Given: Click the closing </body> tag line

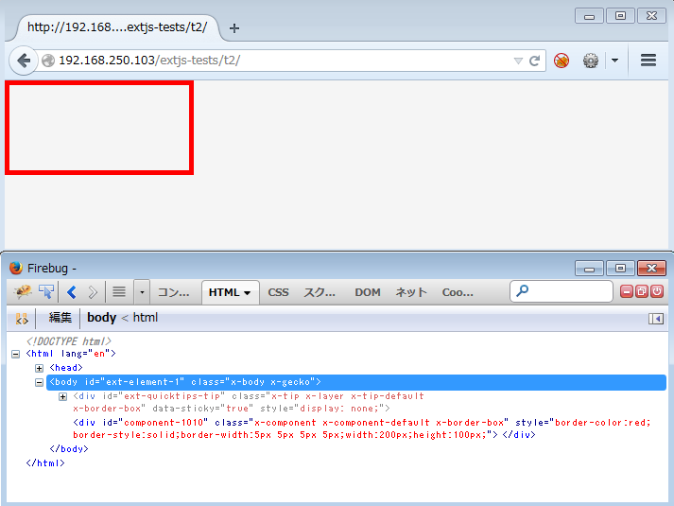Looking at the screenshot, I should [x=69, y=449].
